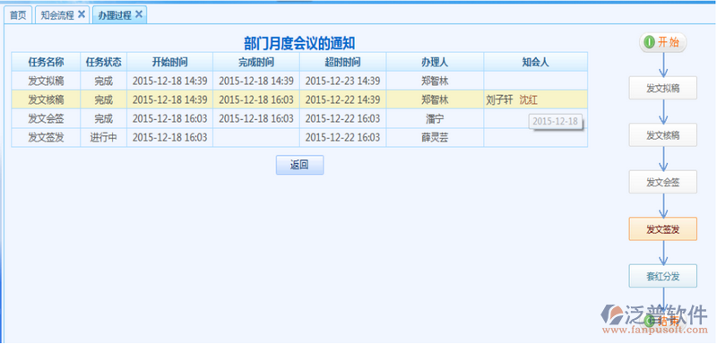The image size is (717, 344).
Task: Select the 发文核稿 flowchart node
Action: point(662,135)
